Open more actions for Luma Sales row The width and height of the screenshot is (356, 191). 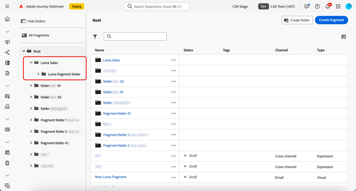(174, 60)
